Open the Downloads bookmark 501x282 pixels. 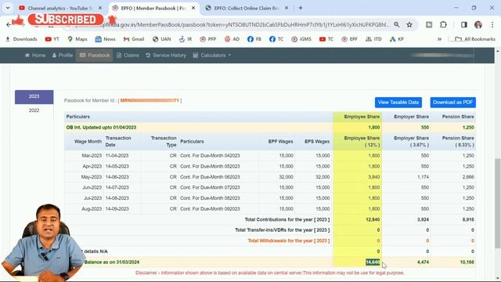point(21,39)
